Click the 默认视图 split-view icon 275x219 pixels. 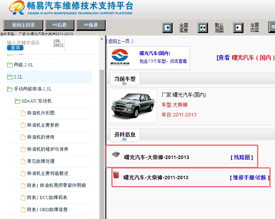click(x=203, y=28)
